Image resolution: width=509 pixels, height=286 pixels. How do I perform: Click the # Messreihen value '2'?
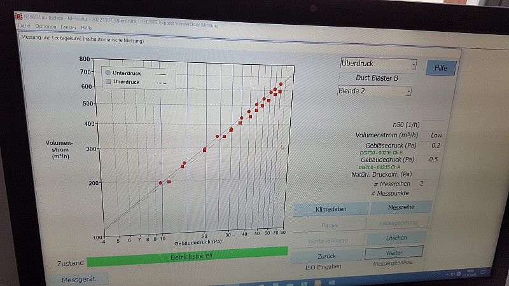[x=421, y=184]
